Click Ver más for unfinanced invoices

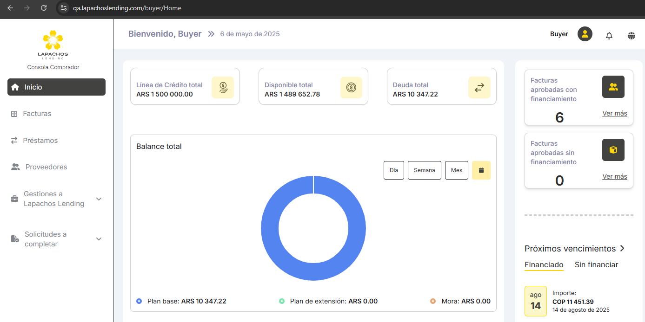click(x=614, y=176)
